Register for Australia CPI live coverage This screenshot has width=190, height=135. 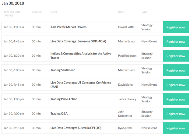point(176,128)
